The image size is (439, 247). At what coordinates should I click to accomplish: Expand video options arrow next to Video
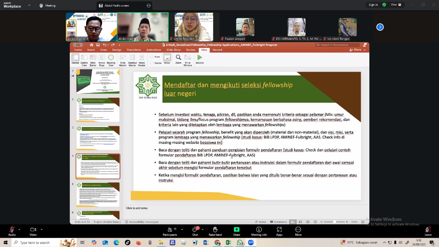(41, 230)
